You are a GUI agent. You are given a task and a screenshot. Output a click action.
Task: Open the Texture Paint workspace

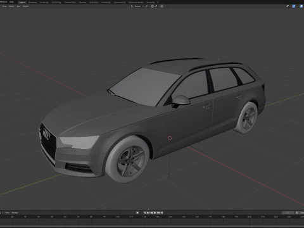pyautogui.click(x=70, y=3)
